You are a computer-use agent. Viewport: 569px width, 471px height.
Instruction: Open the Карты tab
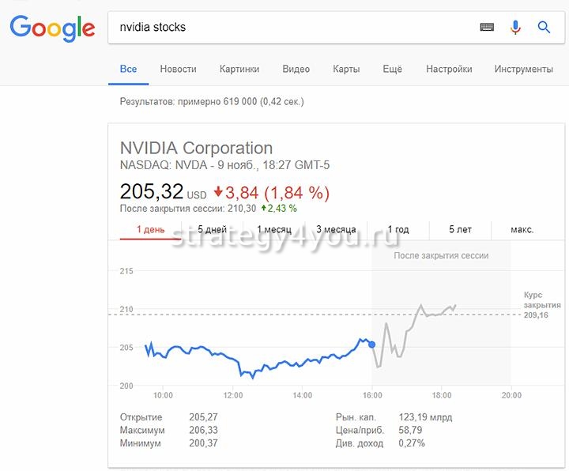coord(346,69)
